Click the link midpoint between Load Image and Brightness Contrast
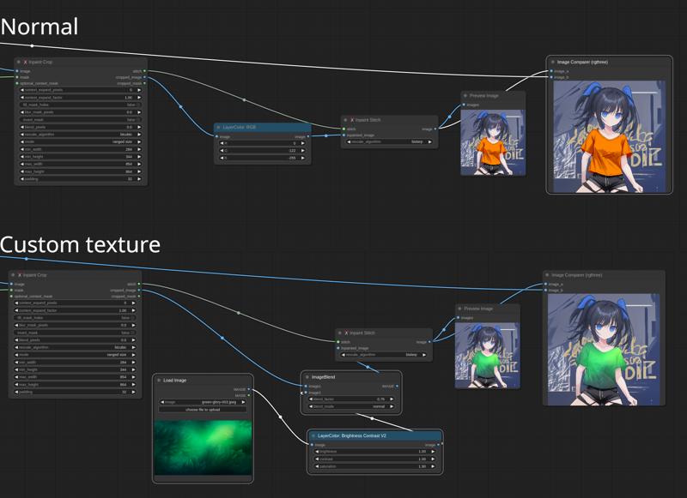Screen dimensions: 687x498 281,417
